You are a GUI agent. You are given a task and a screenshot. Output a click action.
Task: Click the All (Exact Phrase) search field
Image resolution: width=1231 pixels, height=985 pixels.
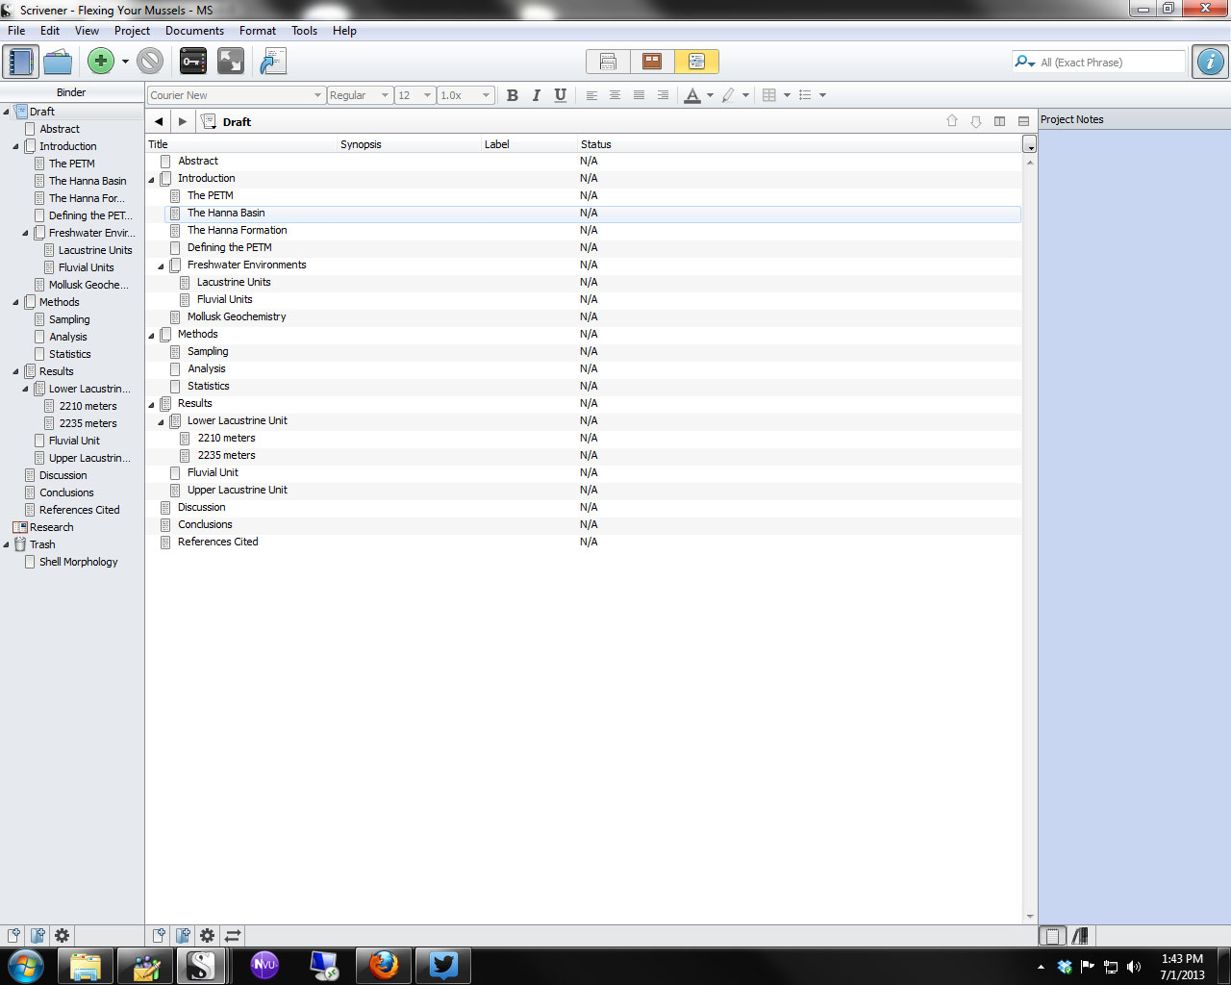(x=1110, y=63)
